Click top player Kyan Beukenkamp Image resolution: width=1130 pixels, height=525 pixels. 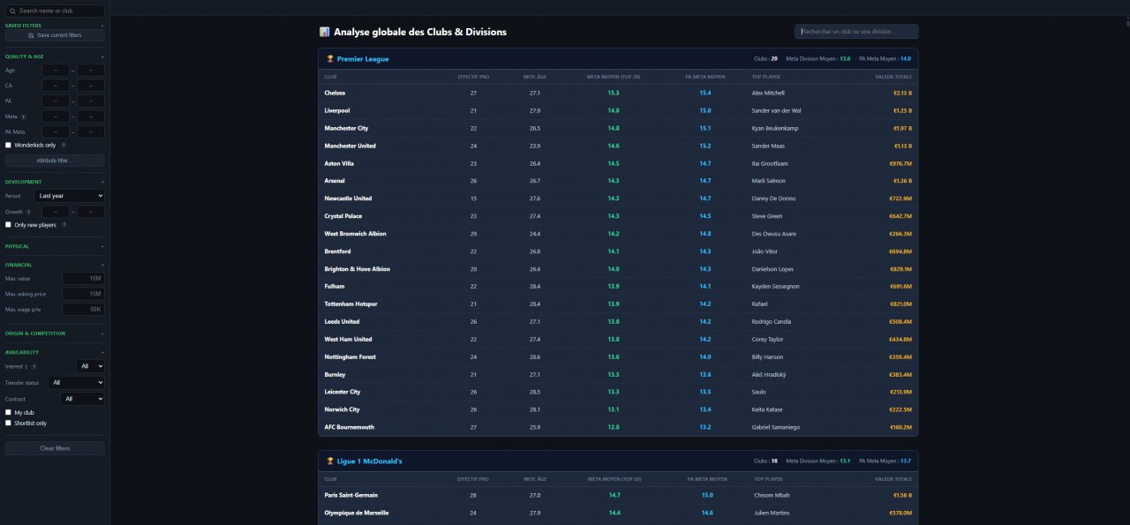pyautogui.click(x=774, y=128)
